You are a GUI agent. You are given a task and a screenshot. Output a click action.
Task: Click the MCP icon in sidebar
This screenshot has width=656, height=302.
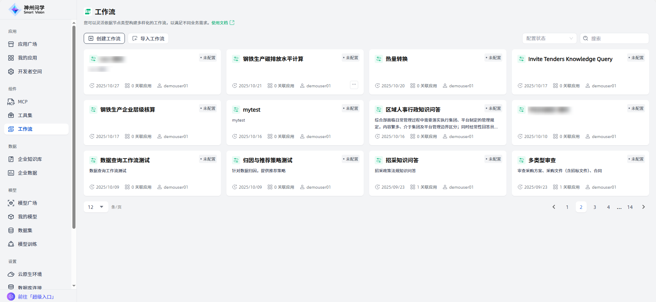pos(11,102)
